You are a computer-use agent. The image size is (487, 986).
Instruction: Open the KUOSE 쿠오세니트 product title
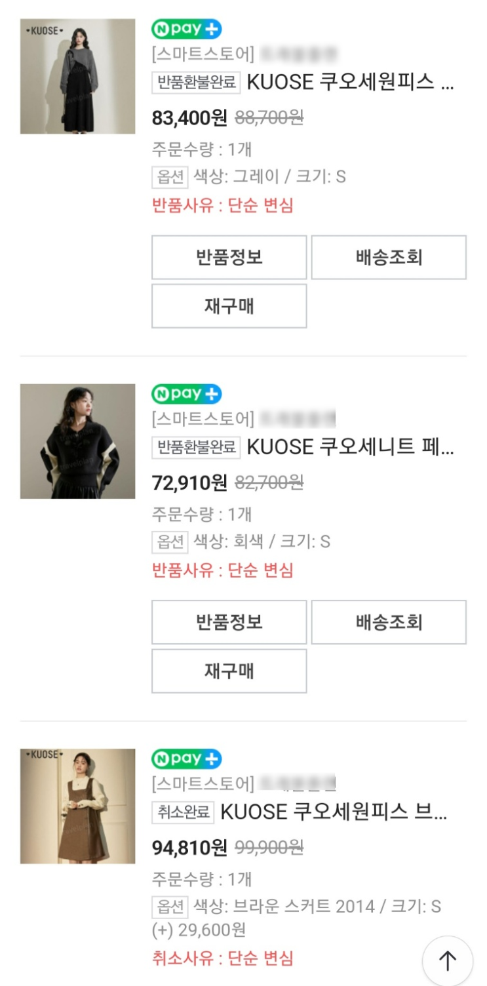[350, 447]
